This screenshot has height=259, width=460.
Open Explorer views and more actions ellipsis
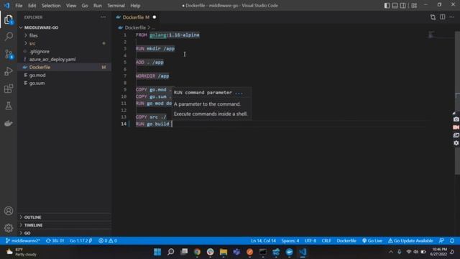[x=103, y=17]
